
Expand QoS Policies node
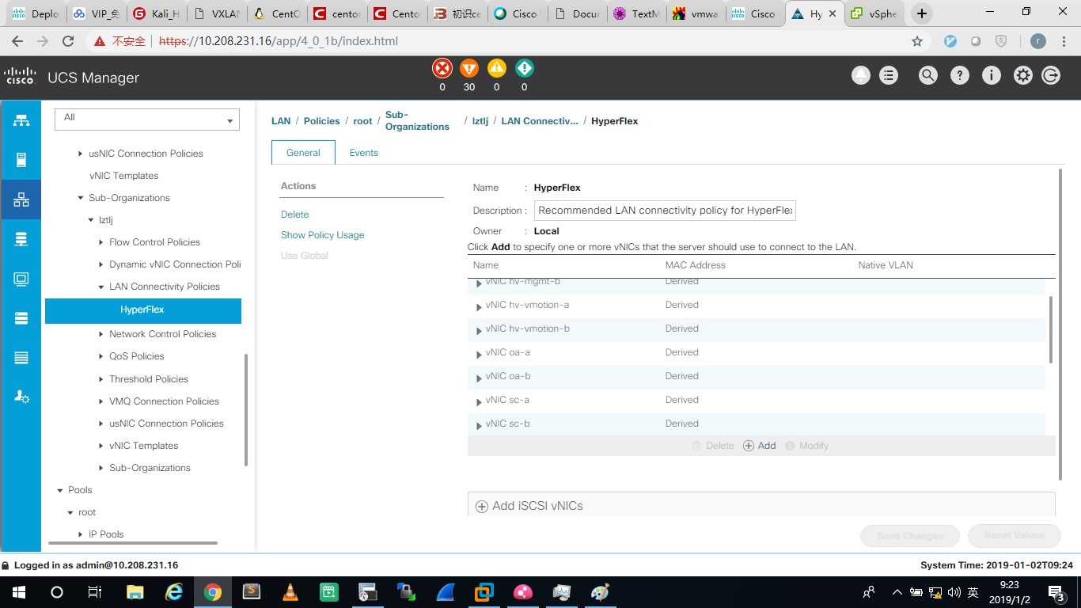101,356
